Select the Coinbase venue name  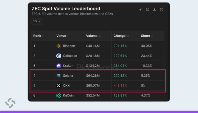tap(70, 56)
